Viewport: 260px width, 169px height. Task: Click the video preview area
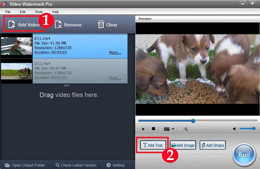pos(198,69)
